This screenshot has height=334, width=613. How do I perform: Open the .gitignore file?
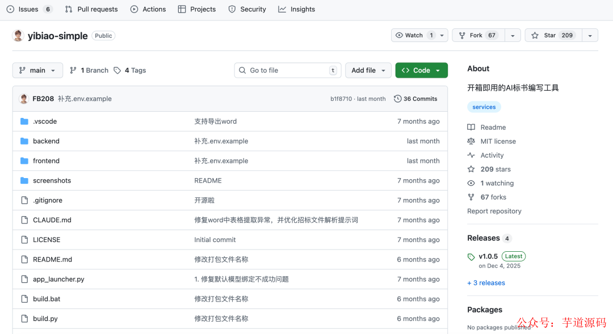tap(48, 200)
